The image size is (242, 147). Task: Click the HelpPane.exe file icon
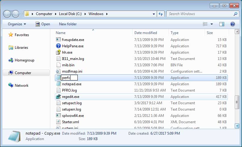[x=58, y=46]
